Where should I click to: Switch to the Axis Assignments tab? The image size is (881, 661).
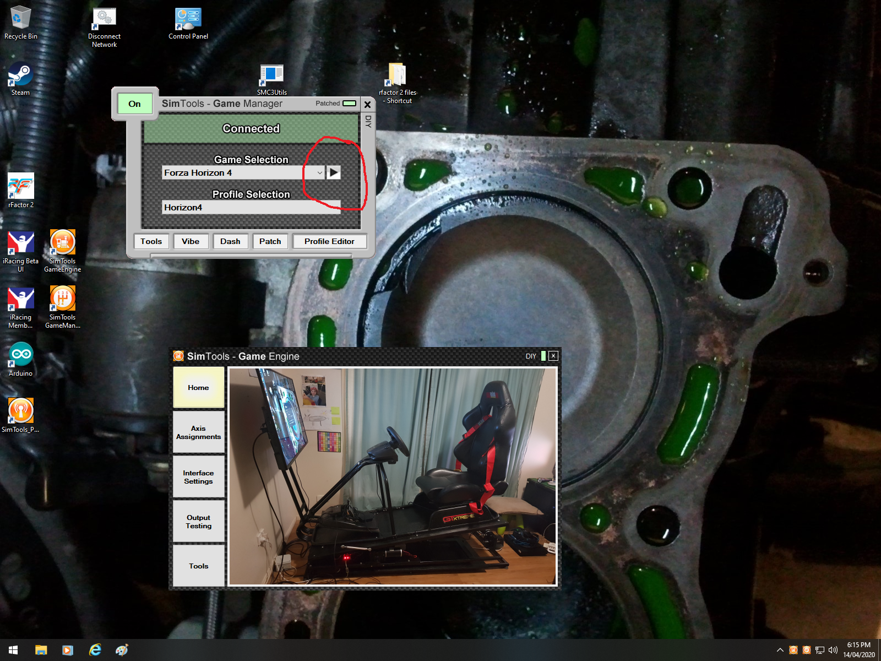pos(198,432)
